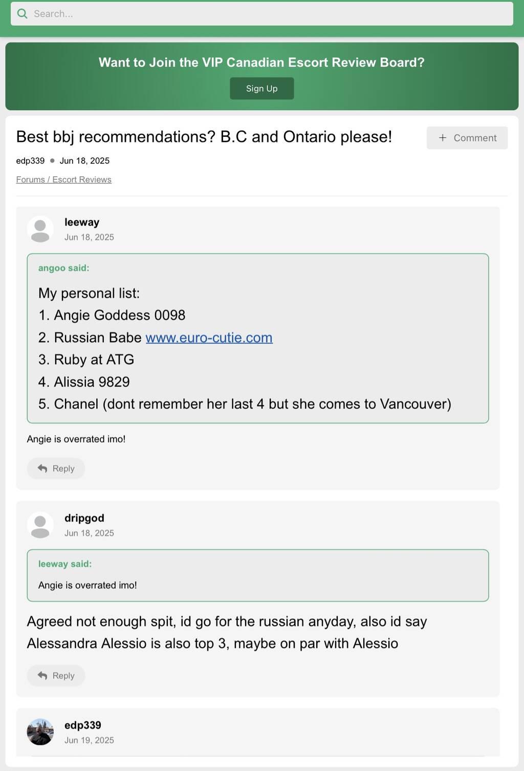
Task: Open dripgod's username profile
Action: pos(84,518)
